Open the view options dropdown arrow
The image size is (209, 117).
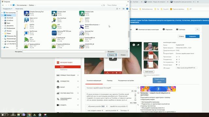click(120, 9)
